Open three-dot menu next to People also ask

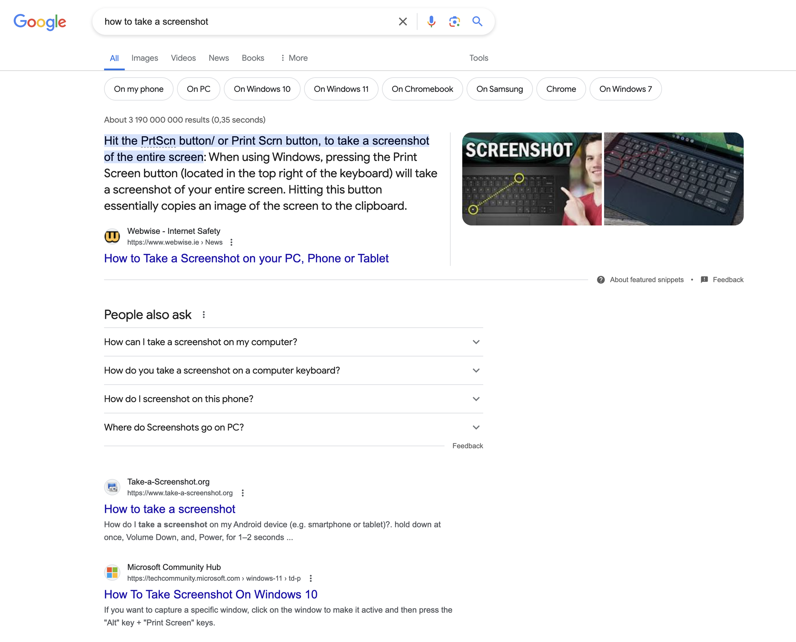(x=203, y=315)
